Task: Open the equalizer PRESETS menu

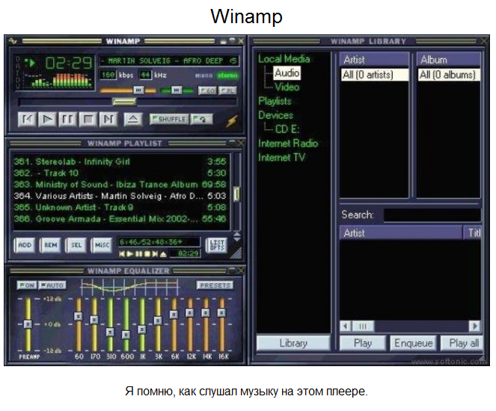Action: 215,285
